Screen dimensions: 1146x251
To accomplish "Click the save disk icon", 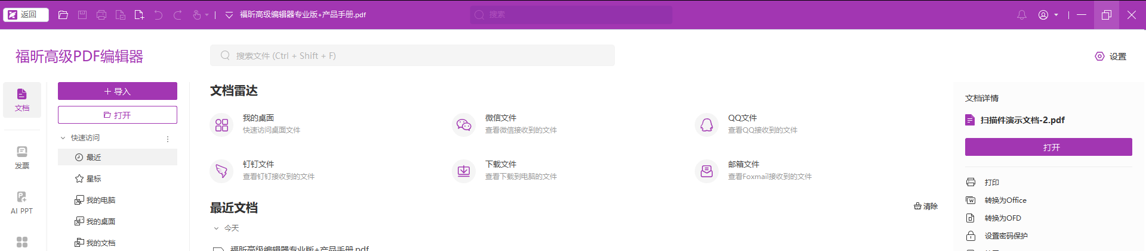I will click(x=82, y=15).
